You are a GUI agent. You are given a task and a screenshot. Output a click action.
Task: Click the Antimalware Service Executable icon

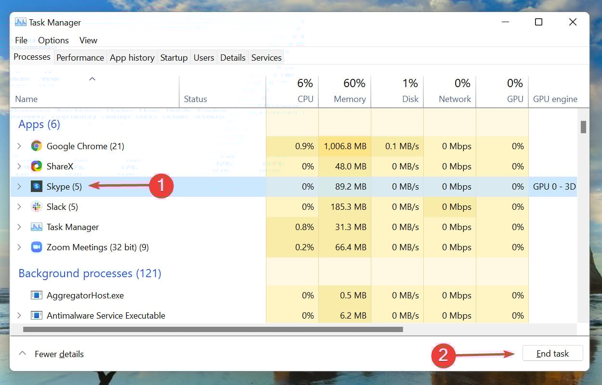pyautogui.click(x=36, y=316)
